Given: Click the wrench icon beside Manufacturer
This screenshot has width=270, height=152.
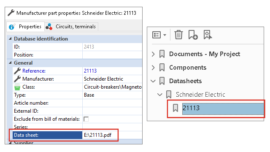Looking at the screenshot, I should pos(17,79).
